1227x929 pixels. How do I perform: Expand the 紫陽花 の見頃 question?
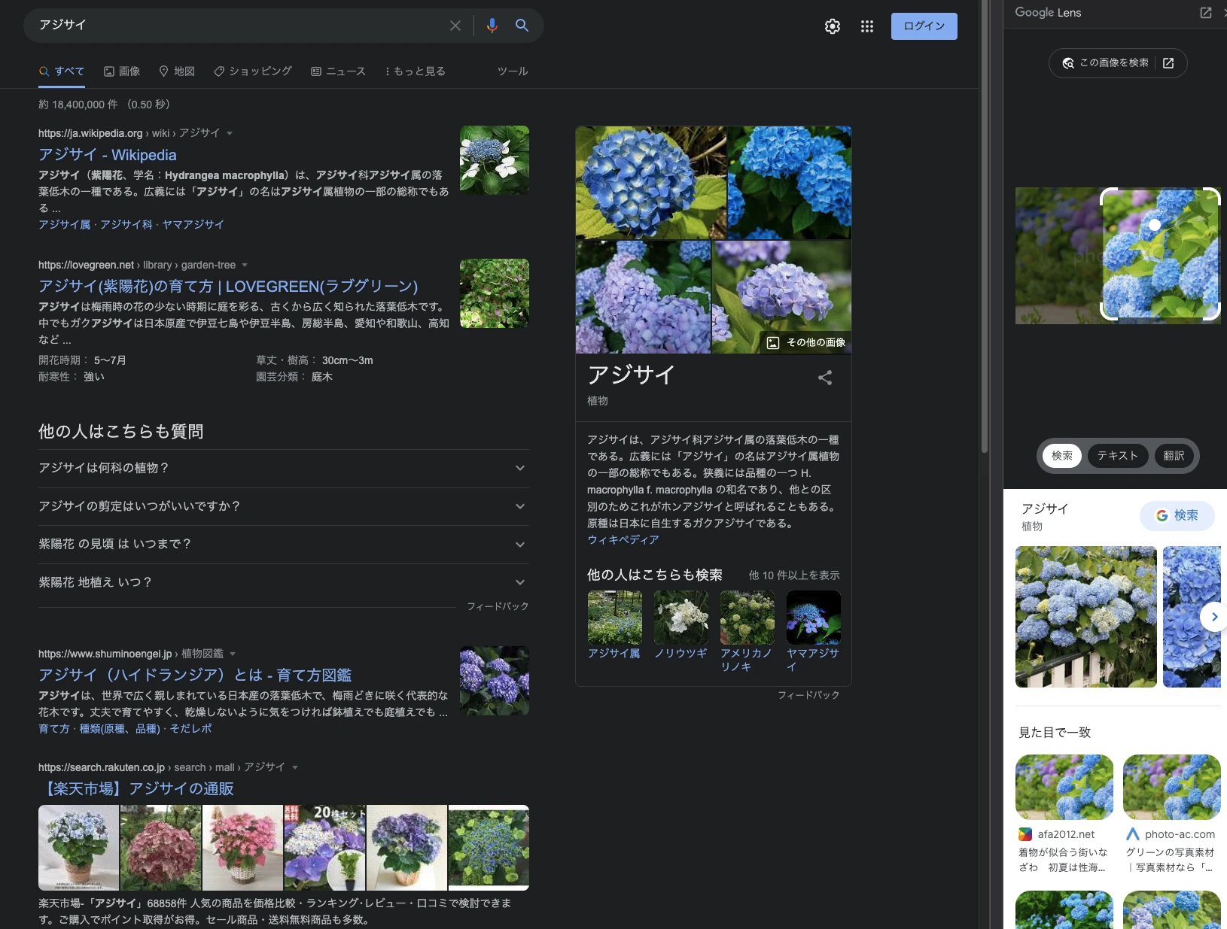(521, 544)
